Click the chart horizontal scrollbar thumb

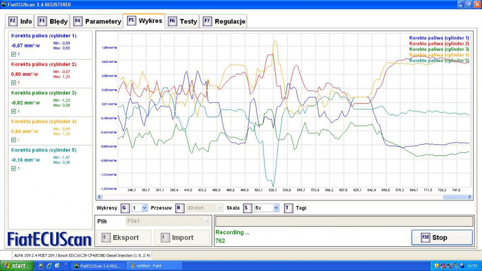tap(455, 197)
